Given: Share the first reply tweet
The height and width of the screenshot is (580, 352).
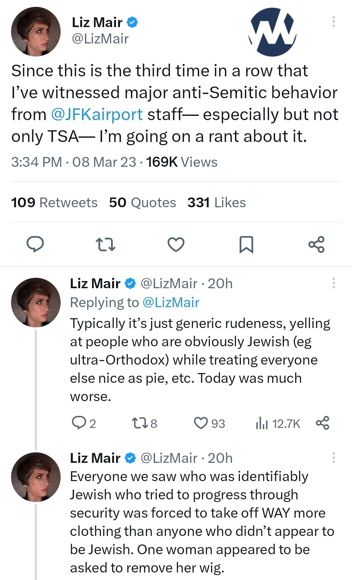Looking at the screenshot, I should (x=322, y=423).
